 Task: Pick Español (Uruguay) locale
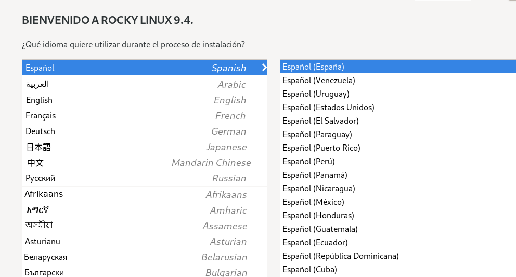[398, 94]
